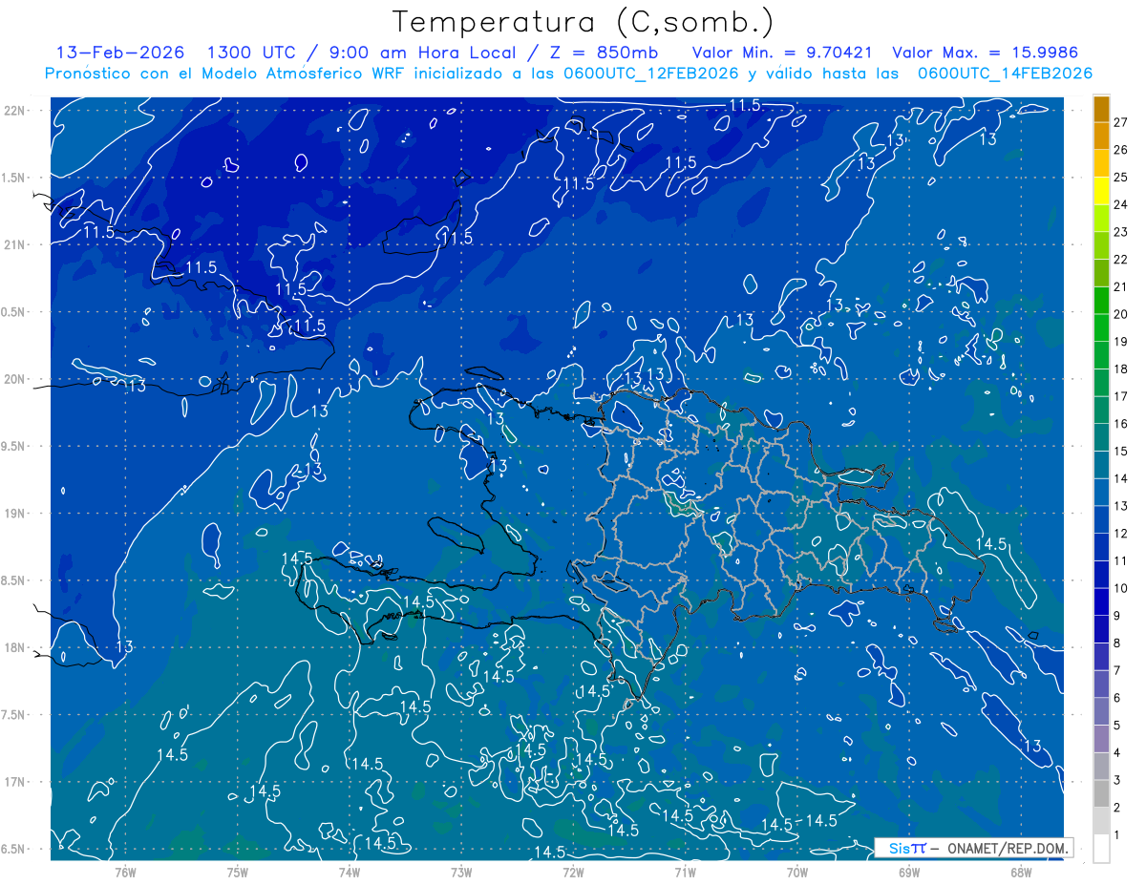Viewport: 1146px width, 885px height.
Task: Click the brown top swatch above legend 27
Action: click(1101, 109)
